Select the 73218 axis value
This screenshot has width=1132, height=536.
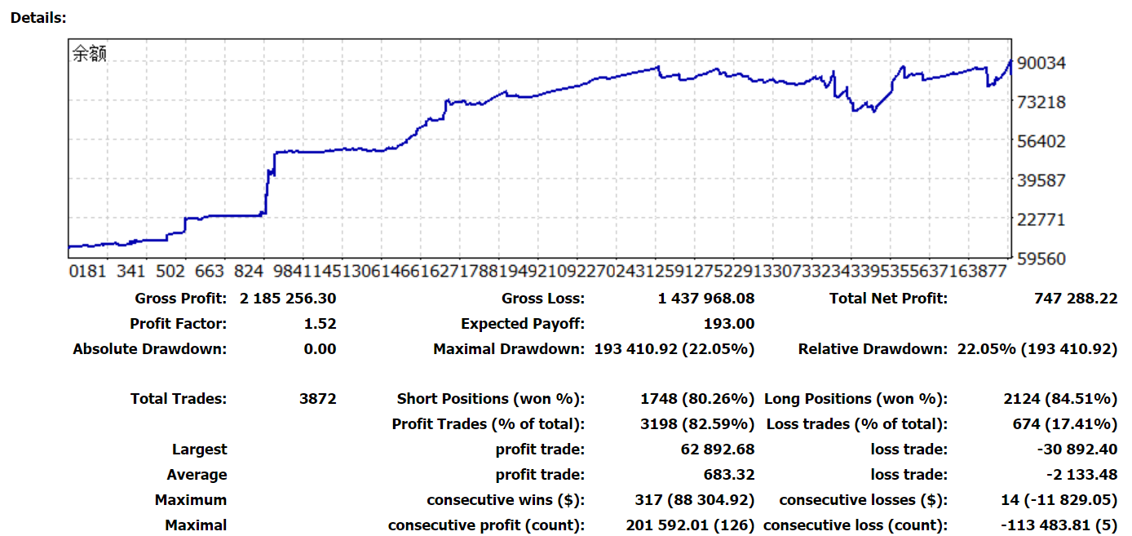pos(1043,102)
